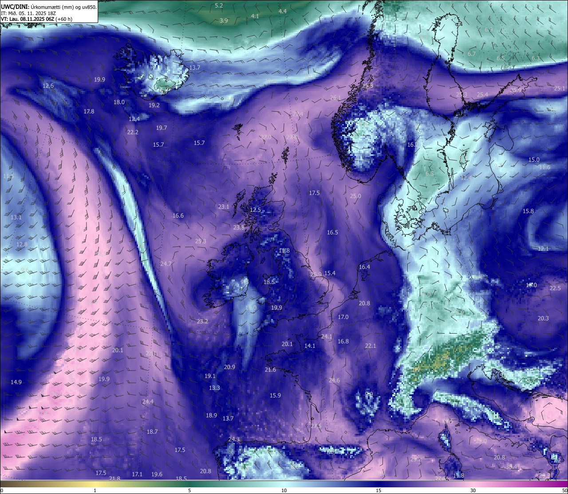
Task: Click the value "22.2"
Action: (x=133, y=132)
